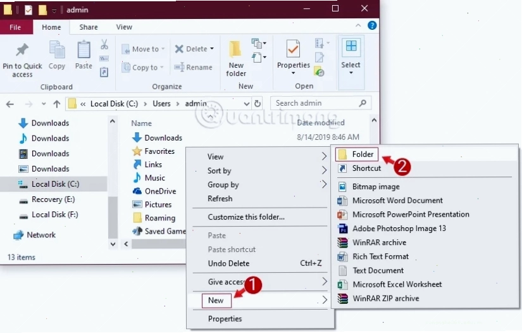Click the Paste clipboard icon in ribbon
The image size is (522, 333).
coord(84,49)
